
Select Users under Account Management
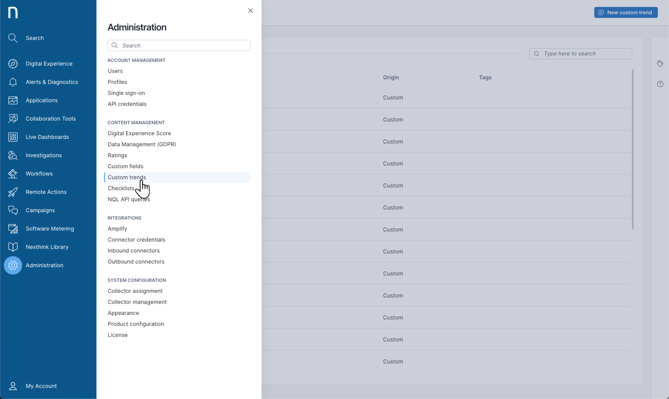(115, 71)
